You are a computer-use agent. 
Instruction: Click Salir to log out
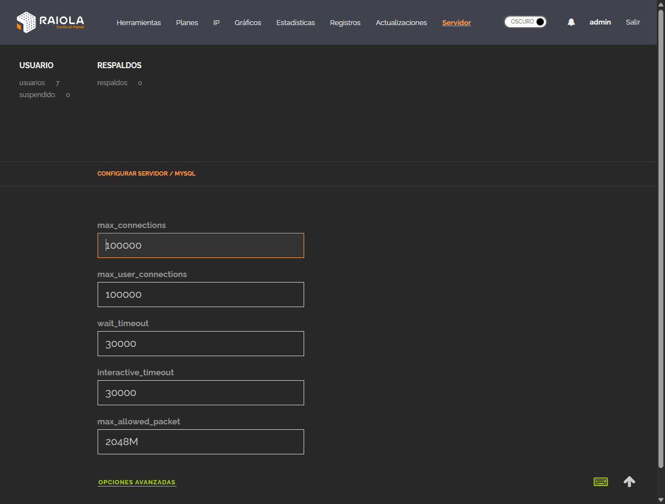tap(633, 22)
